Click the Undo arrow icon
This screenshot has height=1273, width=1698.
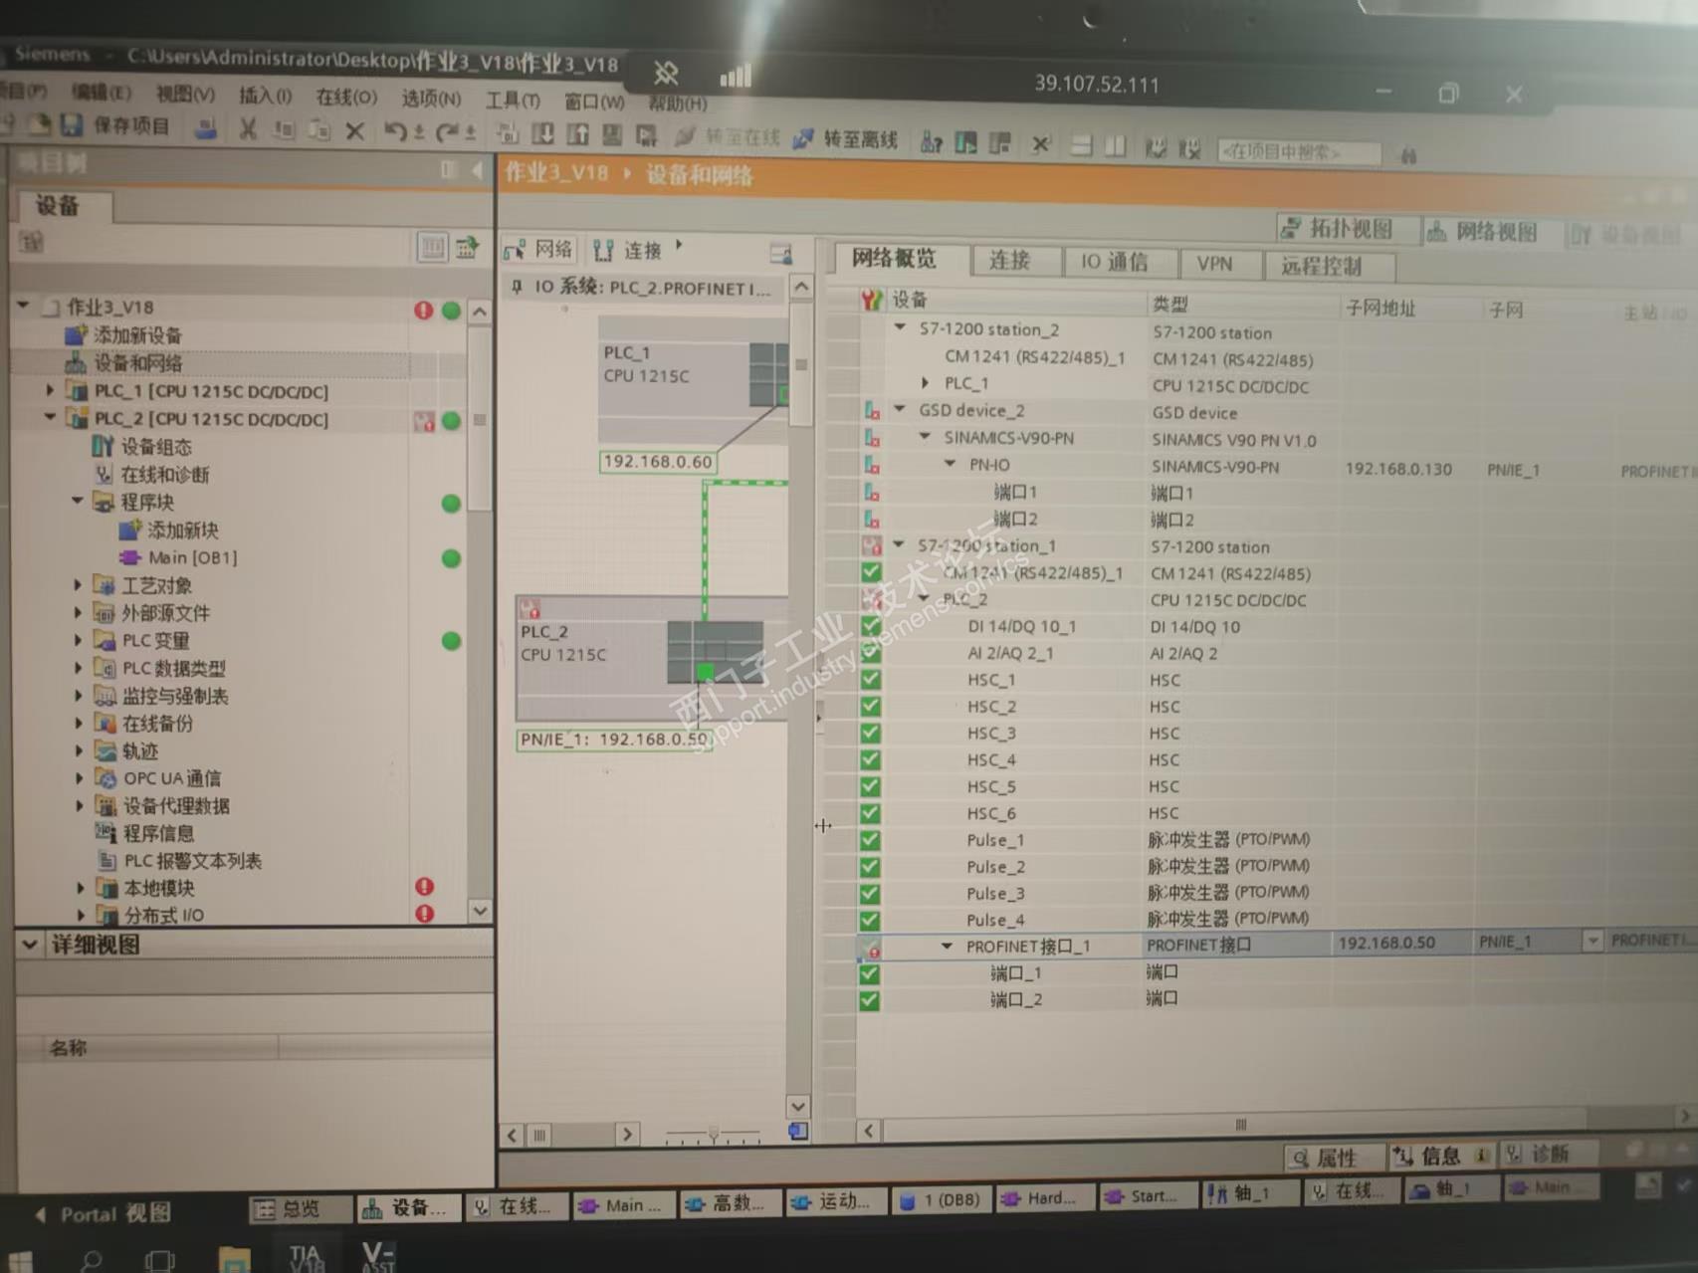pos(395,130)
